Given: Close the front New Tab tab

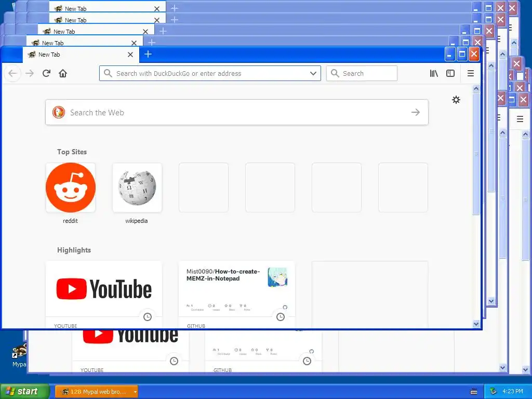Looking at the screenshot, I should [x=130, y=55].
